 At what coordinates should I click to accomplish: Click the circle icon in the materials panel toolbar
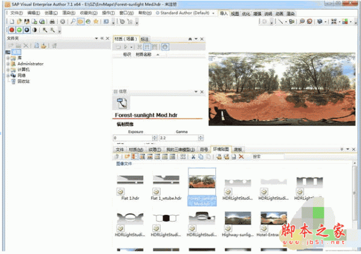(165, 47)
